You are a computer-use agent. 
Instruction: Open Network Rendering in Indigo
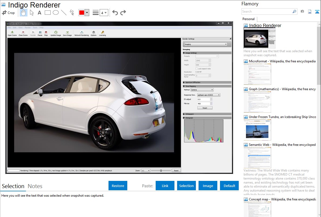(x=81, y=33)
